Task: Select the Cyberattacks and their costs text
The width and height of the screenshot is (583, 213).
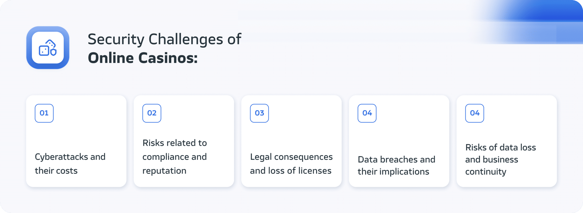Action: pyautogui.click(x=70, y=164)
